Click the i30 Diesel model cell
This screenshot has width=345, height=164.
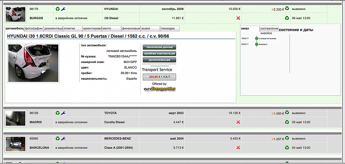(121, 18)
